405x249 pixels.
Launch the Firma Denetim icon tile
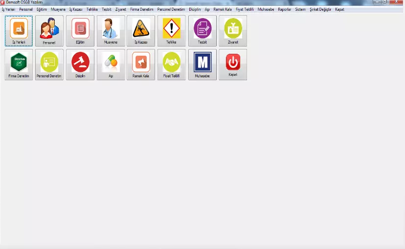click(x=19, y=64)
